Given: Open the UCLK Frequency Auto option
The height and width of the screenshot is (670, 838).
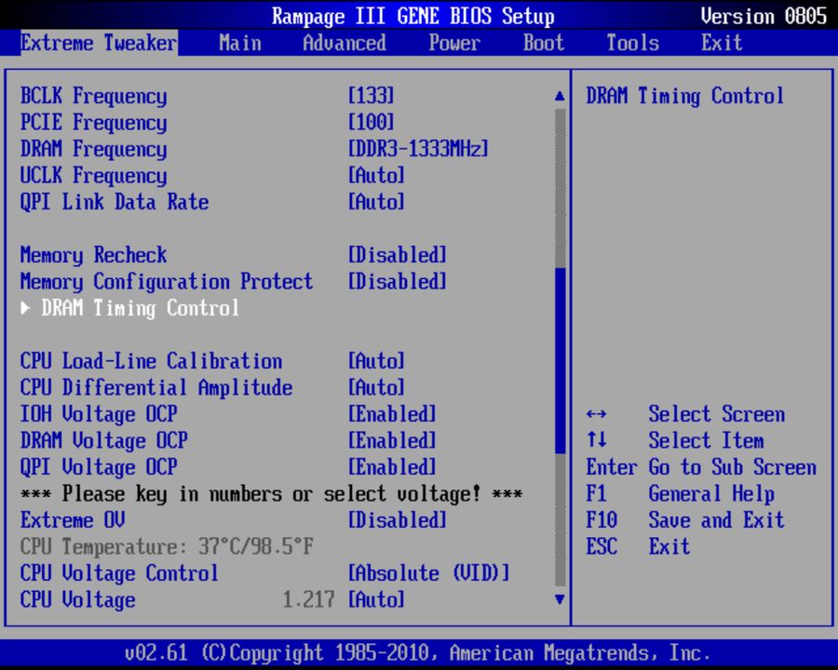Looking at the screenshot, I should (376, 176).
